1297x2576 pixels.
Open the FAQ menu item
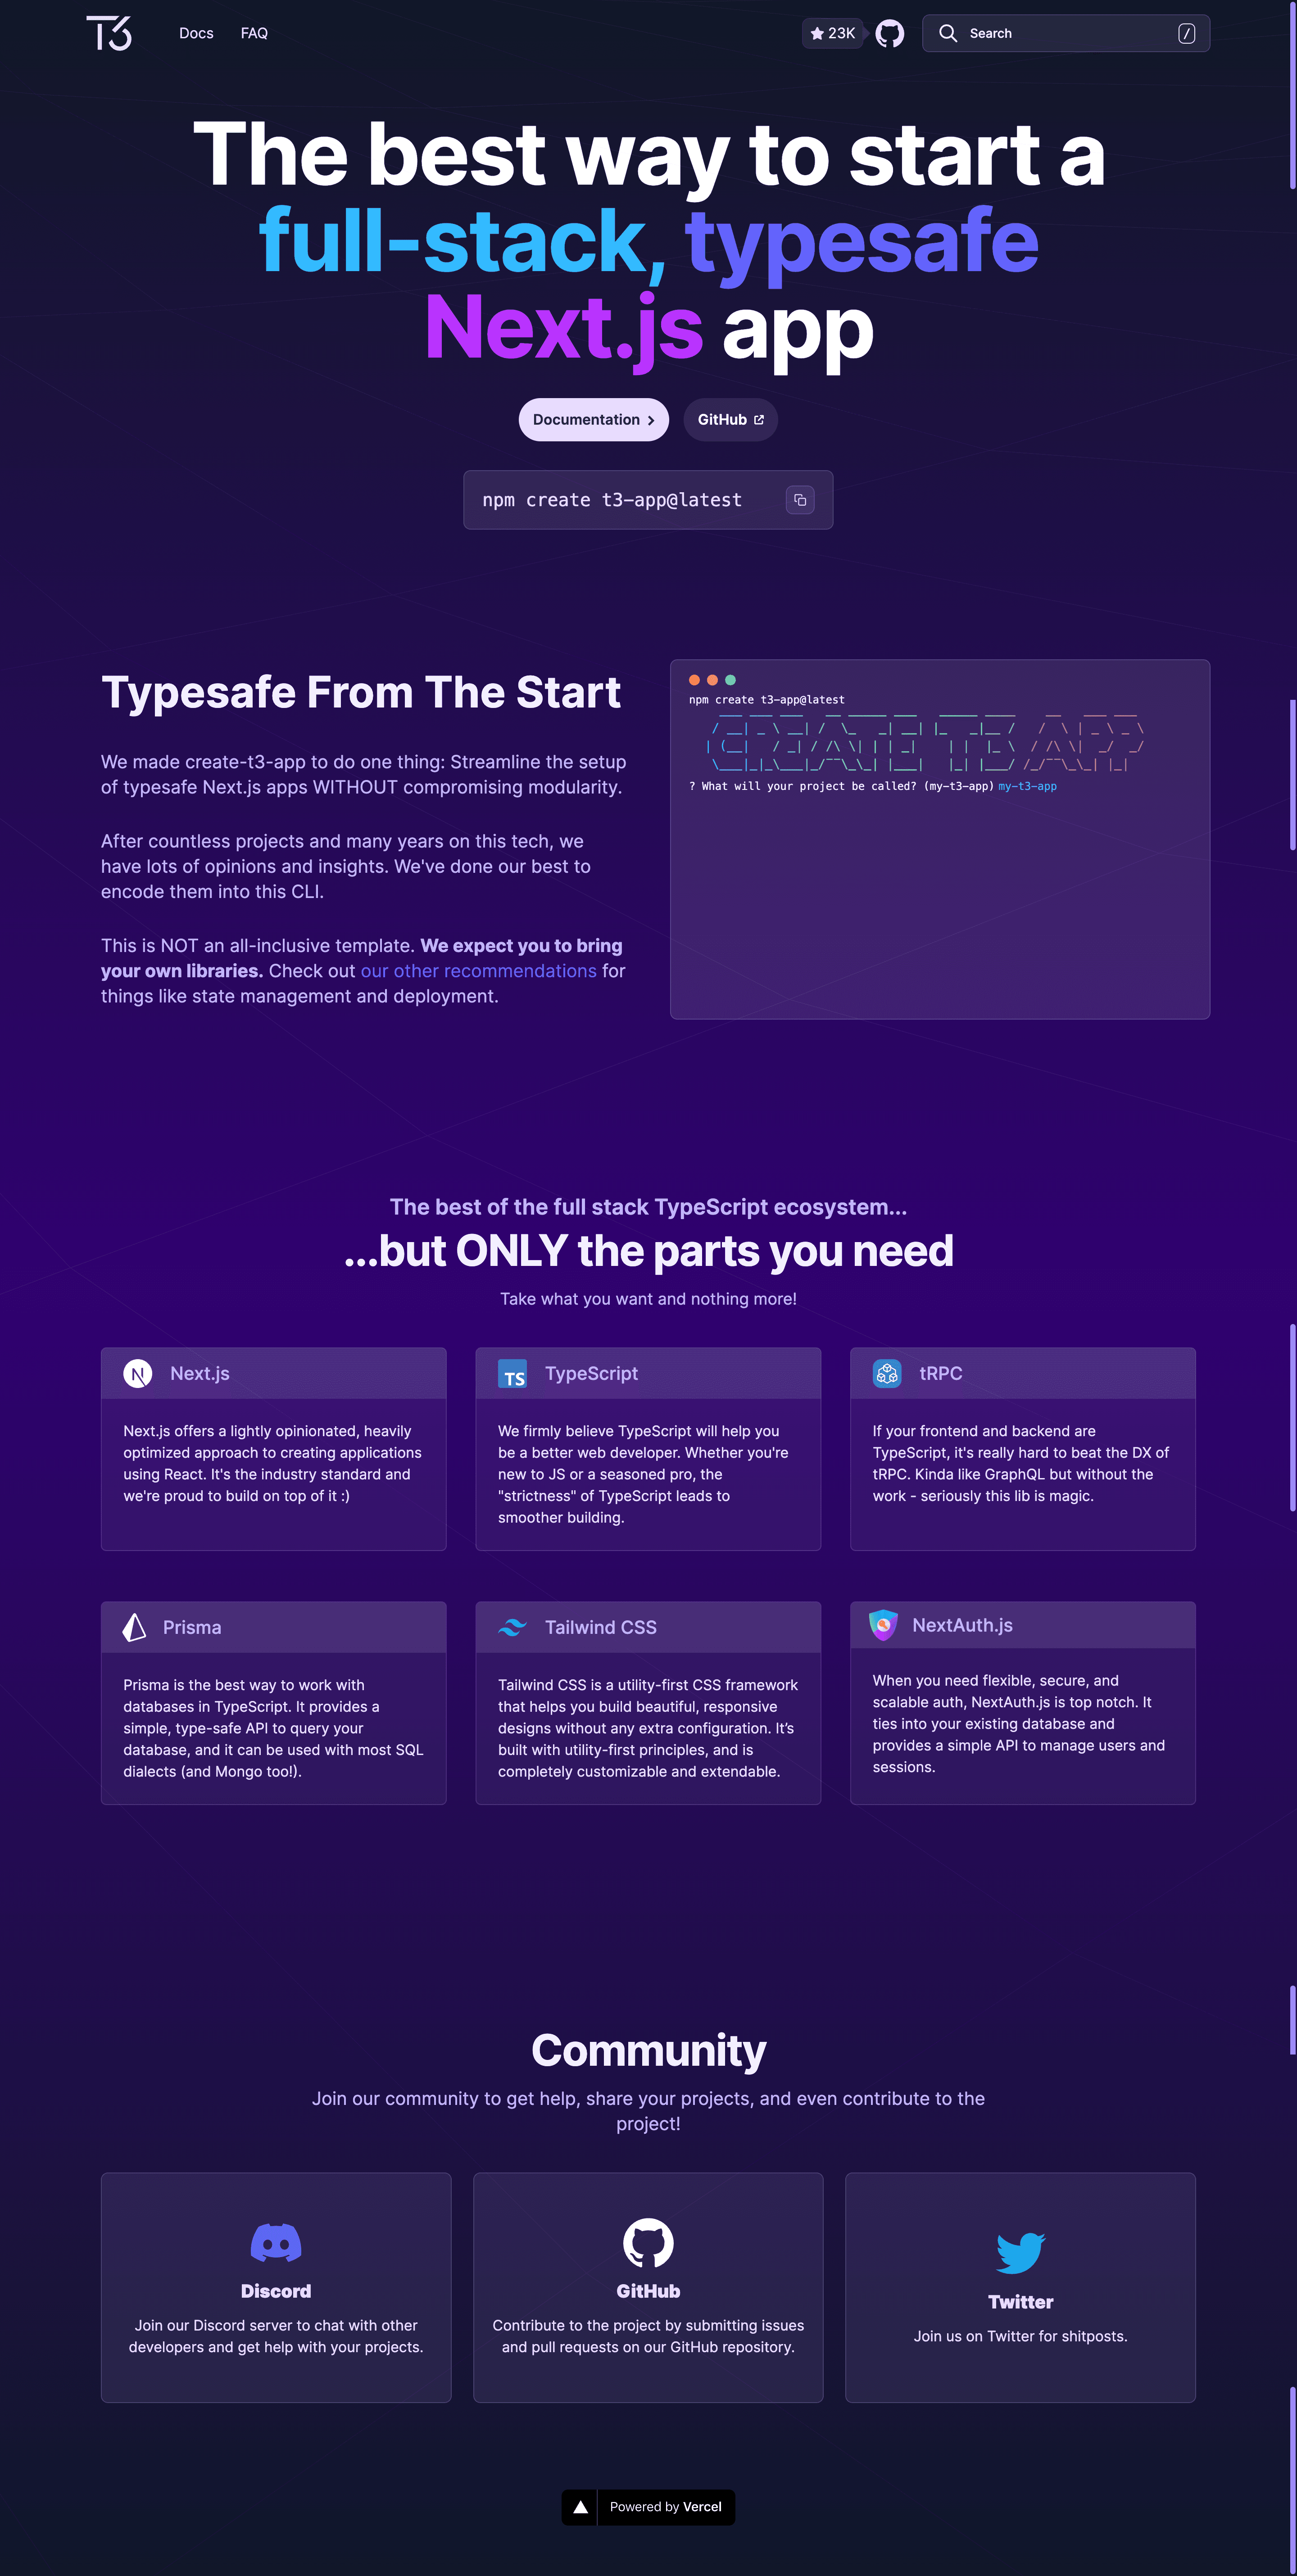(x=254, y=33)
